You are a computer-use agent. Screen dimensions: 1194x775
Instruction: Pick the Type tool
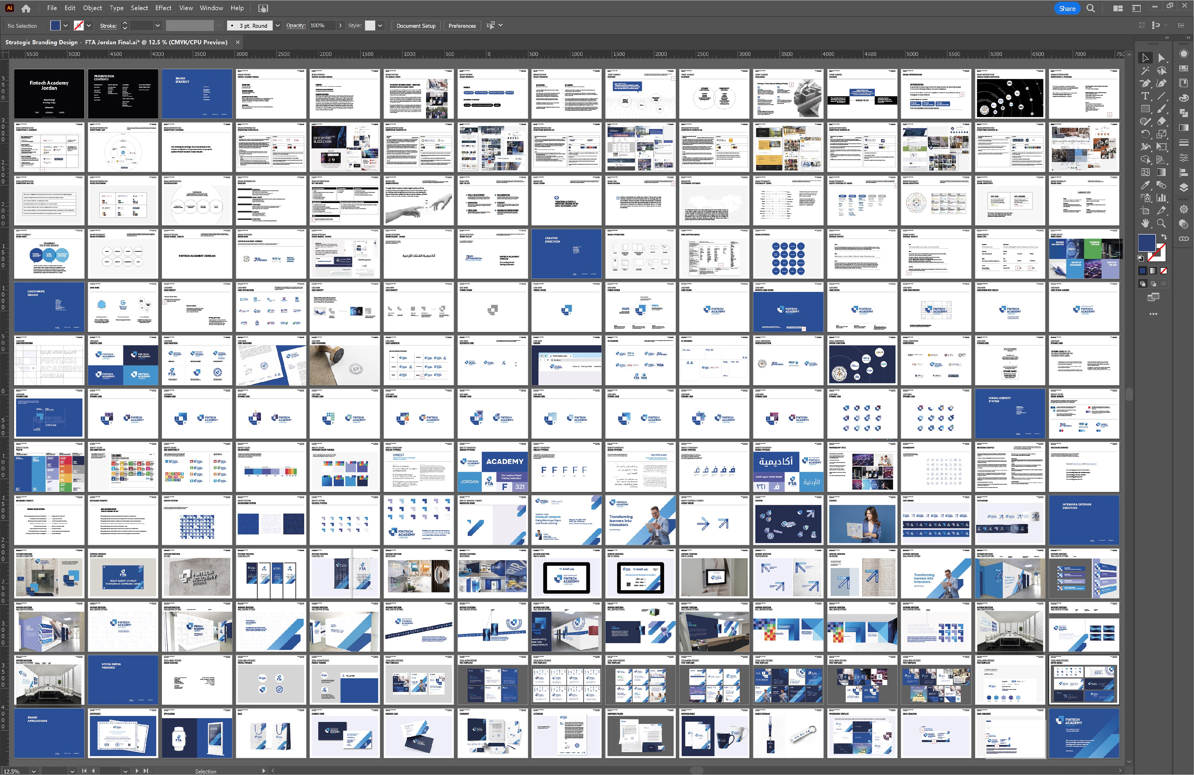pyautogui.click(x=1145, y=96)
